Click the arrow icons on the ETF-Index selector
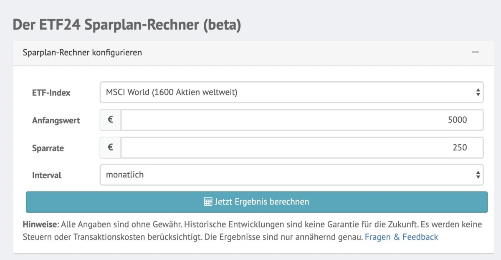Image resolution: width=501 pixels, height=260 pixels. [478, 92]
